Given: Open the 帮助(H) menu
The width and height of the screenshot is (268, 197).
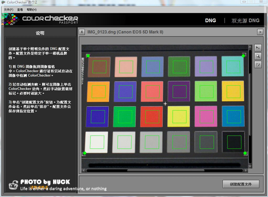Looking at the screenshot, I should tap(32, 10).
